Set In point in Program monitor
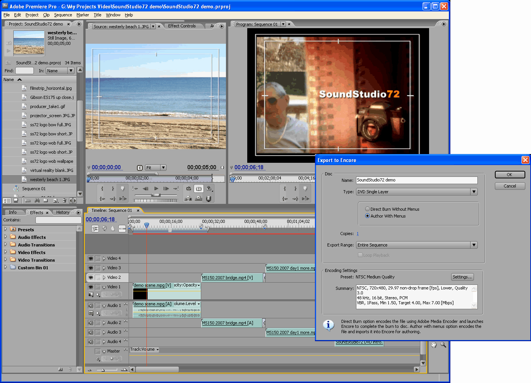Screen dimensions: 531x383 tap(285, 189)
